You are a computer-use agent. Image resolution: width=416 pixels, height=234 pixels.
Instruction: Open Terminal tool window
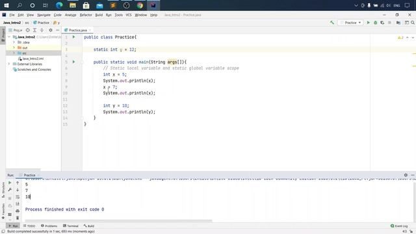pyautogui.click(x=71, y=226)
